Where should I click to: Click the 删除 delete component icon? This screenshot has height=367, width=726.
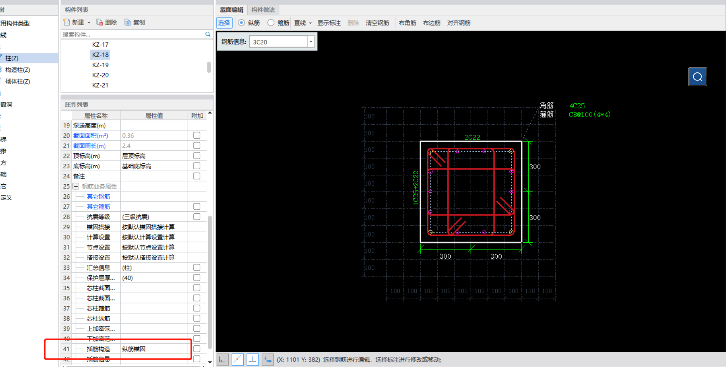coord(100,22)
